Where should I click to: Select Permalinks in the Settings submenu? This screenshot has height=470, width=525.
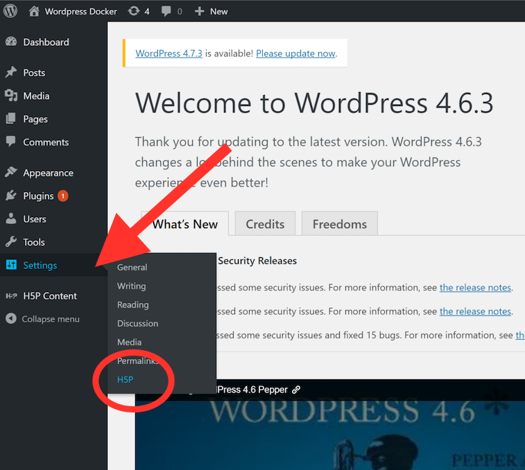[137, 361]
